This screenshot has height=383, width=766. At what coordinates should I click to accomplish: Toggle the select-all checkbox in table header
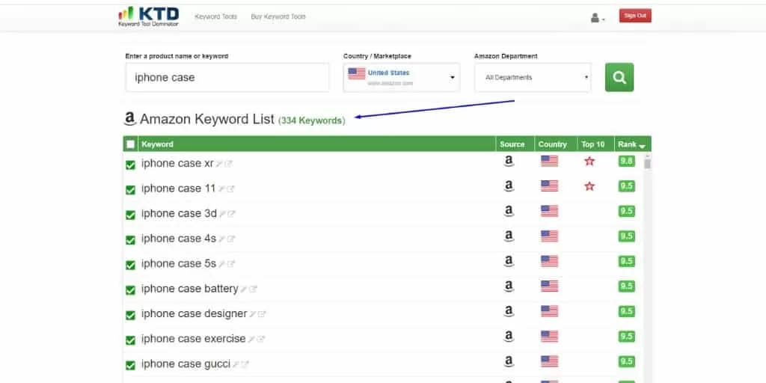(130, 144)
